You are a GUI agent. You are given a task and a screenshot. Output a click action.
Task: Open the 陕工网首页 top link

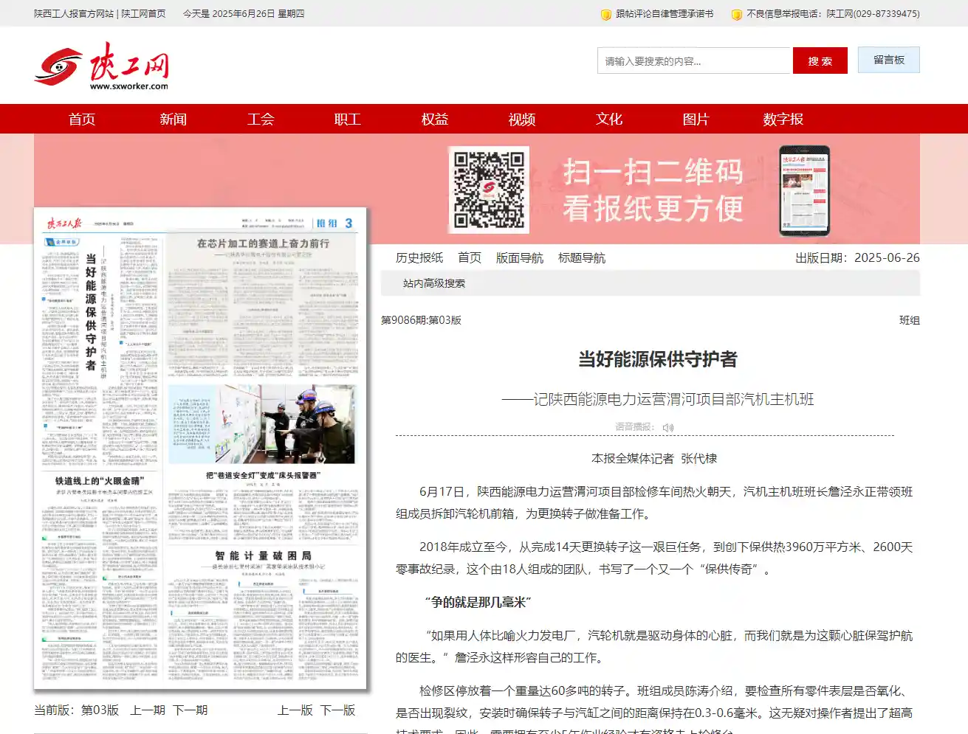click(x=143, y=14)
